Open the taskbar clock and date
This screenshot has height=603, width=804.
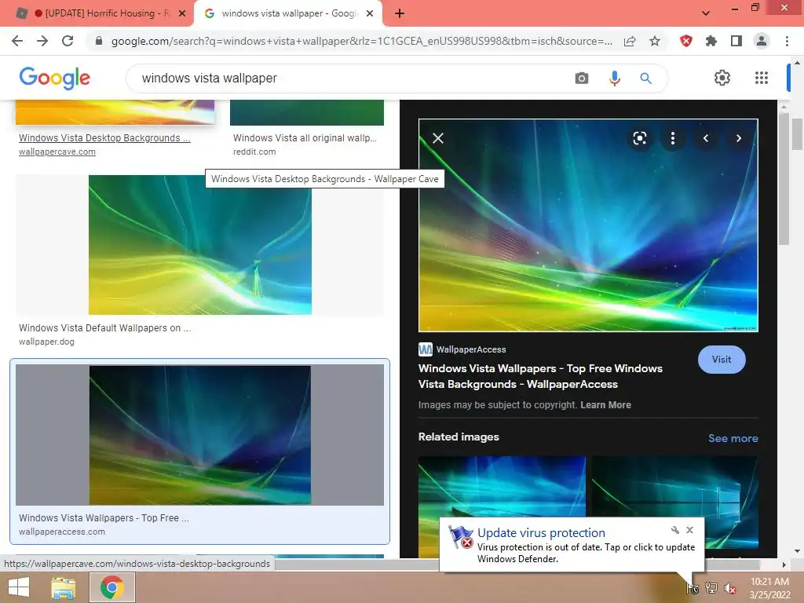[x=769, y=588]
